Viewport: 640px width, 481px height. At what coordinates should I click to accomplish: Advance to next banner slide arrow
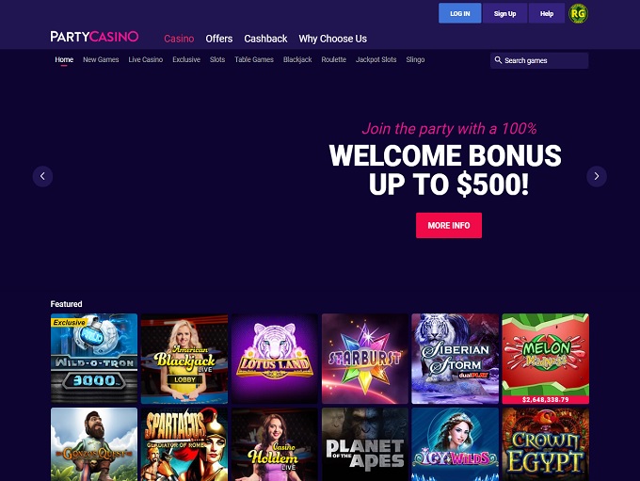click(597, 176)
